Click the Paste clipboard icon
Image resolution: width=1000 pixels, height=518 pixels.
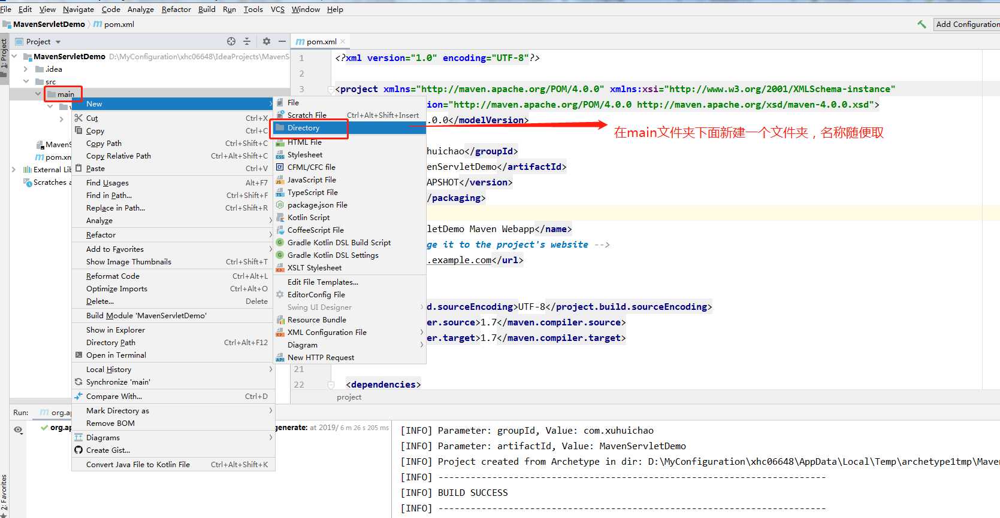[x=78, y=168]
